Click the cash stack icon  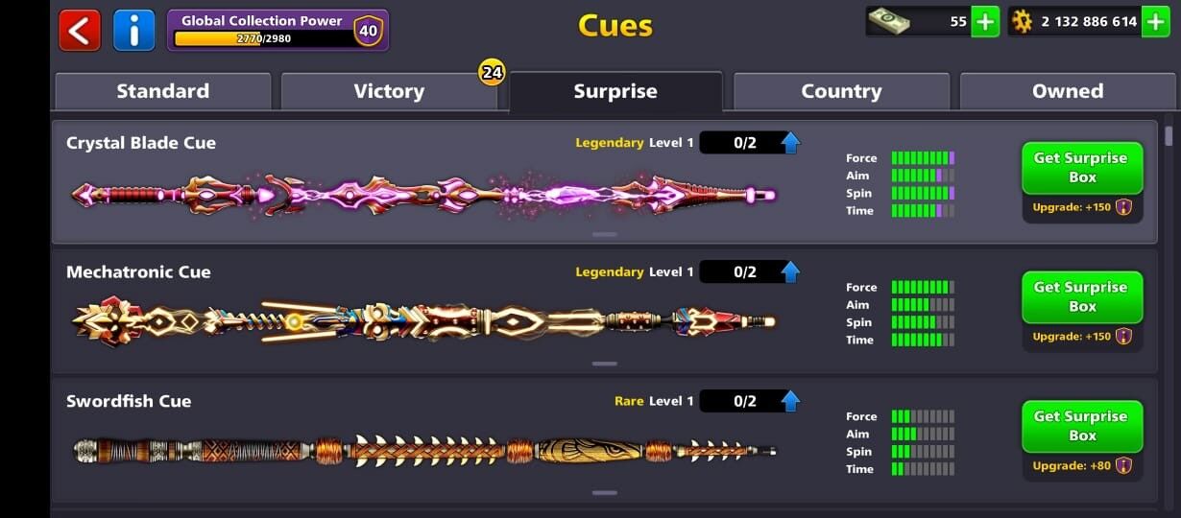click(x=890, y=20)
